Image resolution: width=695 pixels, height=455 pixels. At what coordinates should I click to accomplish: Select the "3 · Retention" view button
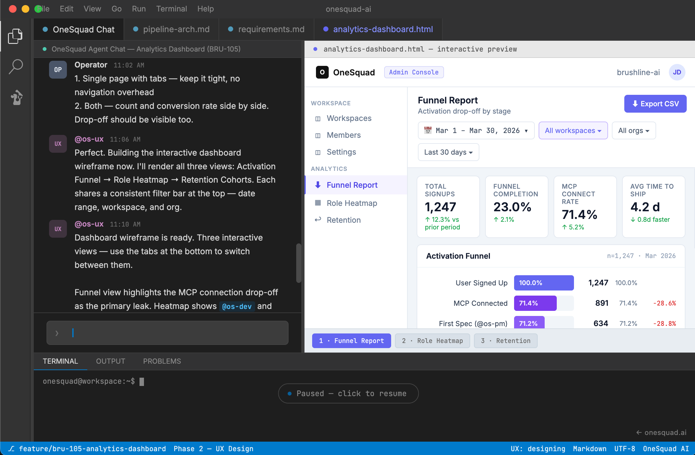click(505, 341)
